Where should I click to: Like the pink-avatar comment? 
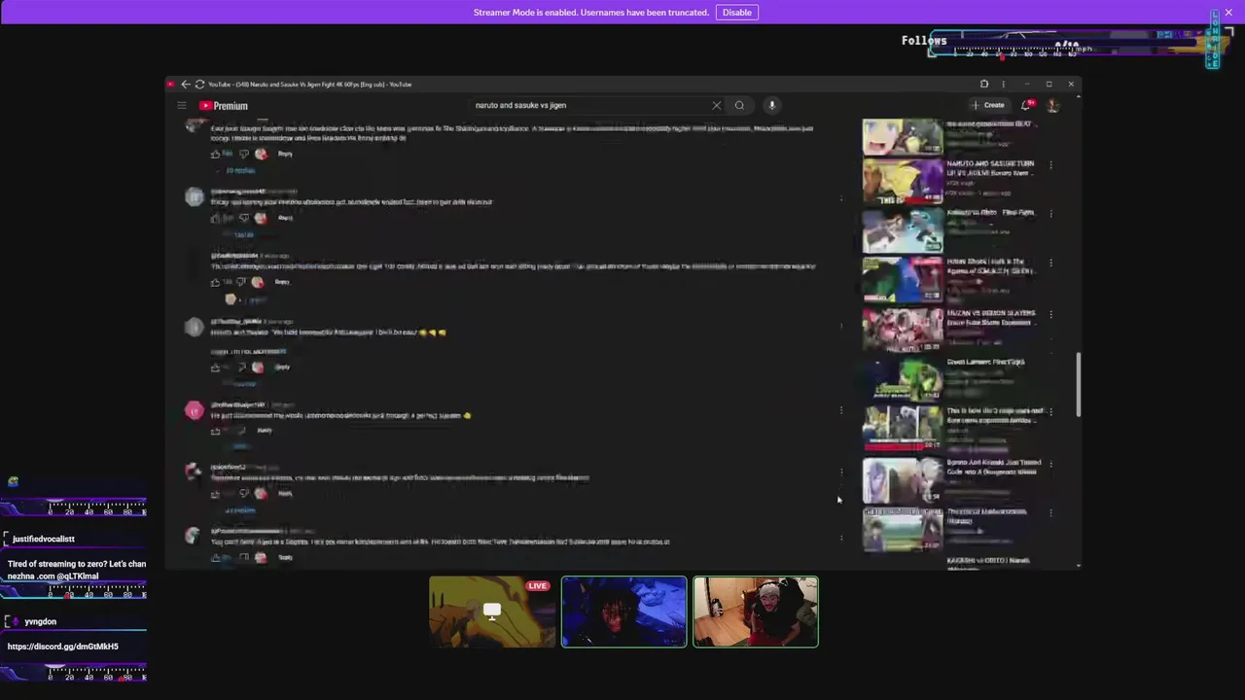point(216,431)
